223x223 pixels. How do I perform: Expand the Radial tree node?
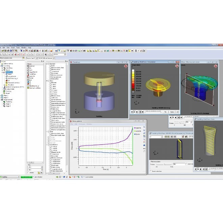pyautogui.click(x=2, y=70)
